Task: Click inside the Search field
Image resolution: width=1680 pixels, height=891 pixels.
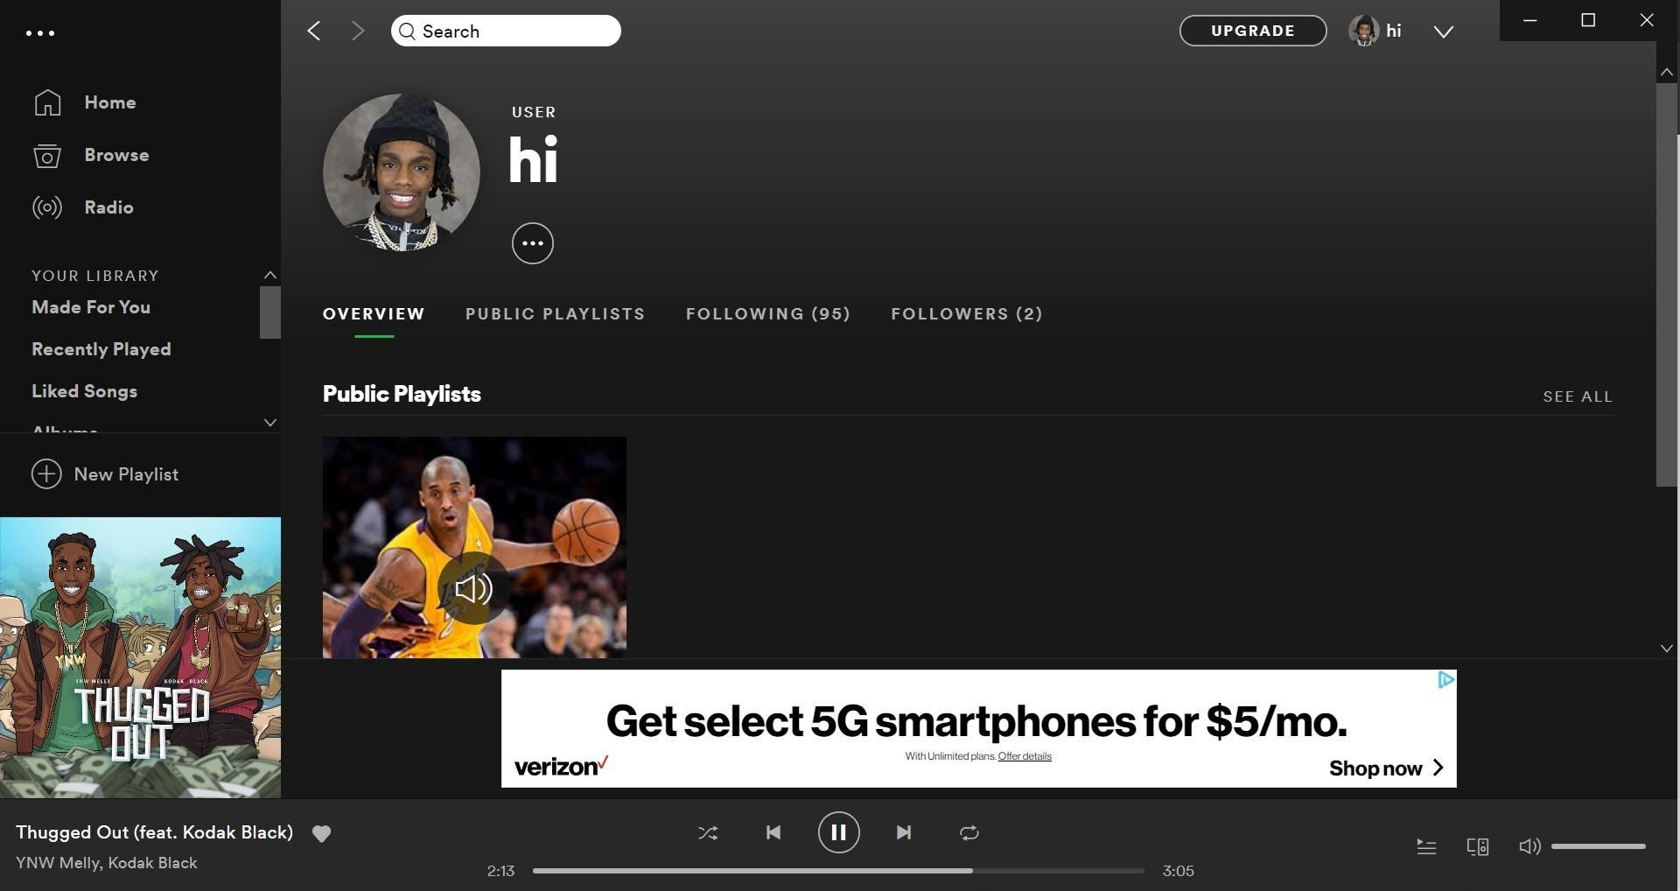Action: pyautogui.click(x=506, y=32)
